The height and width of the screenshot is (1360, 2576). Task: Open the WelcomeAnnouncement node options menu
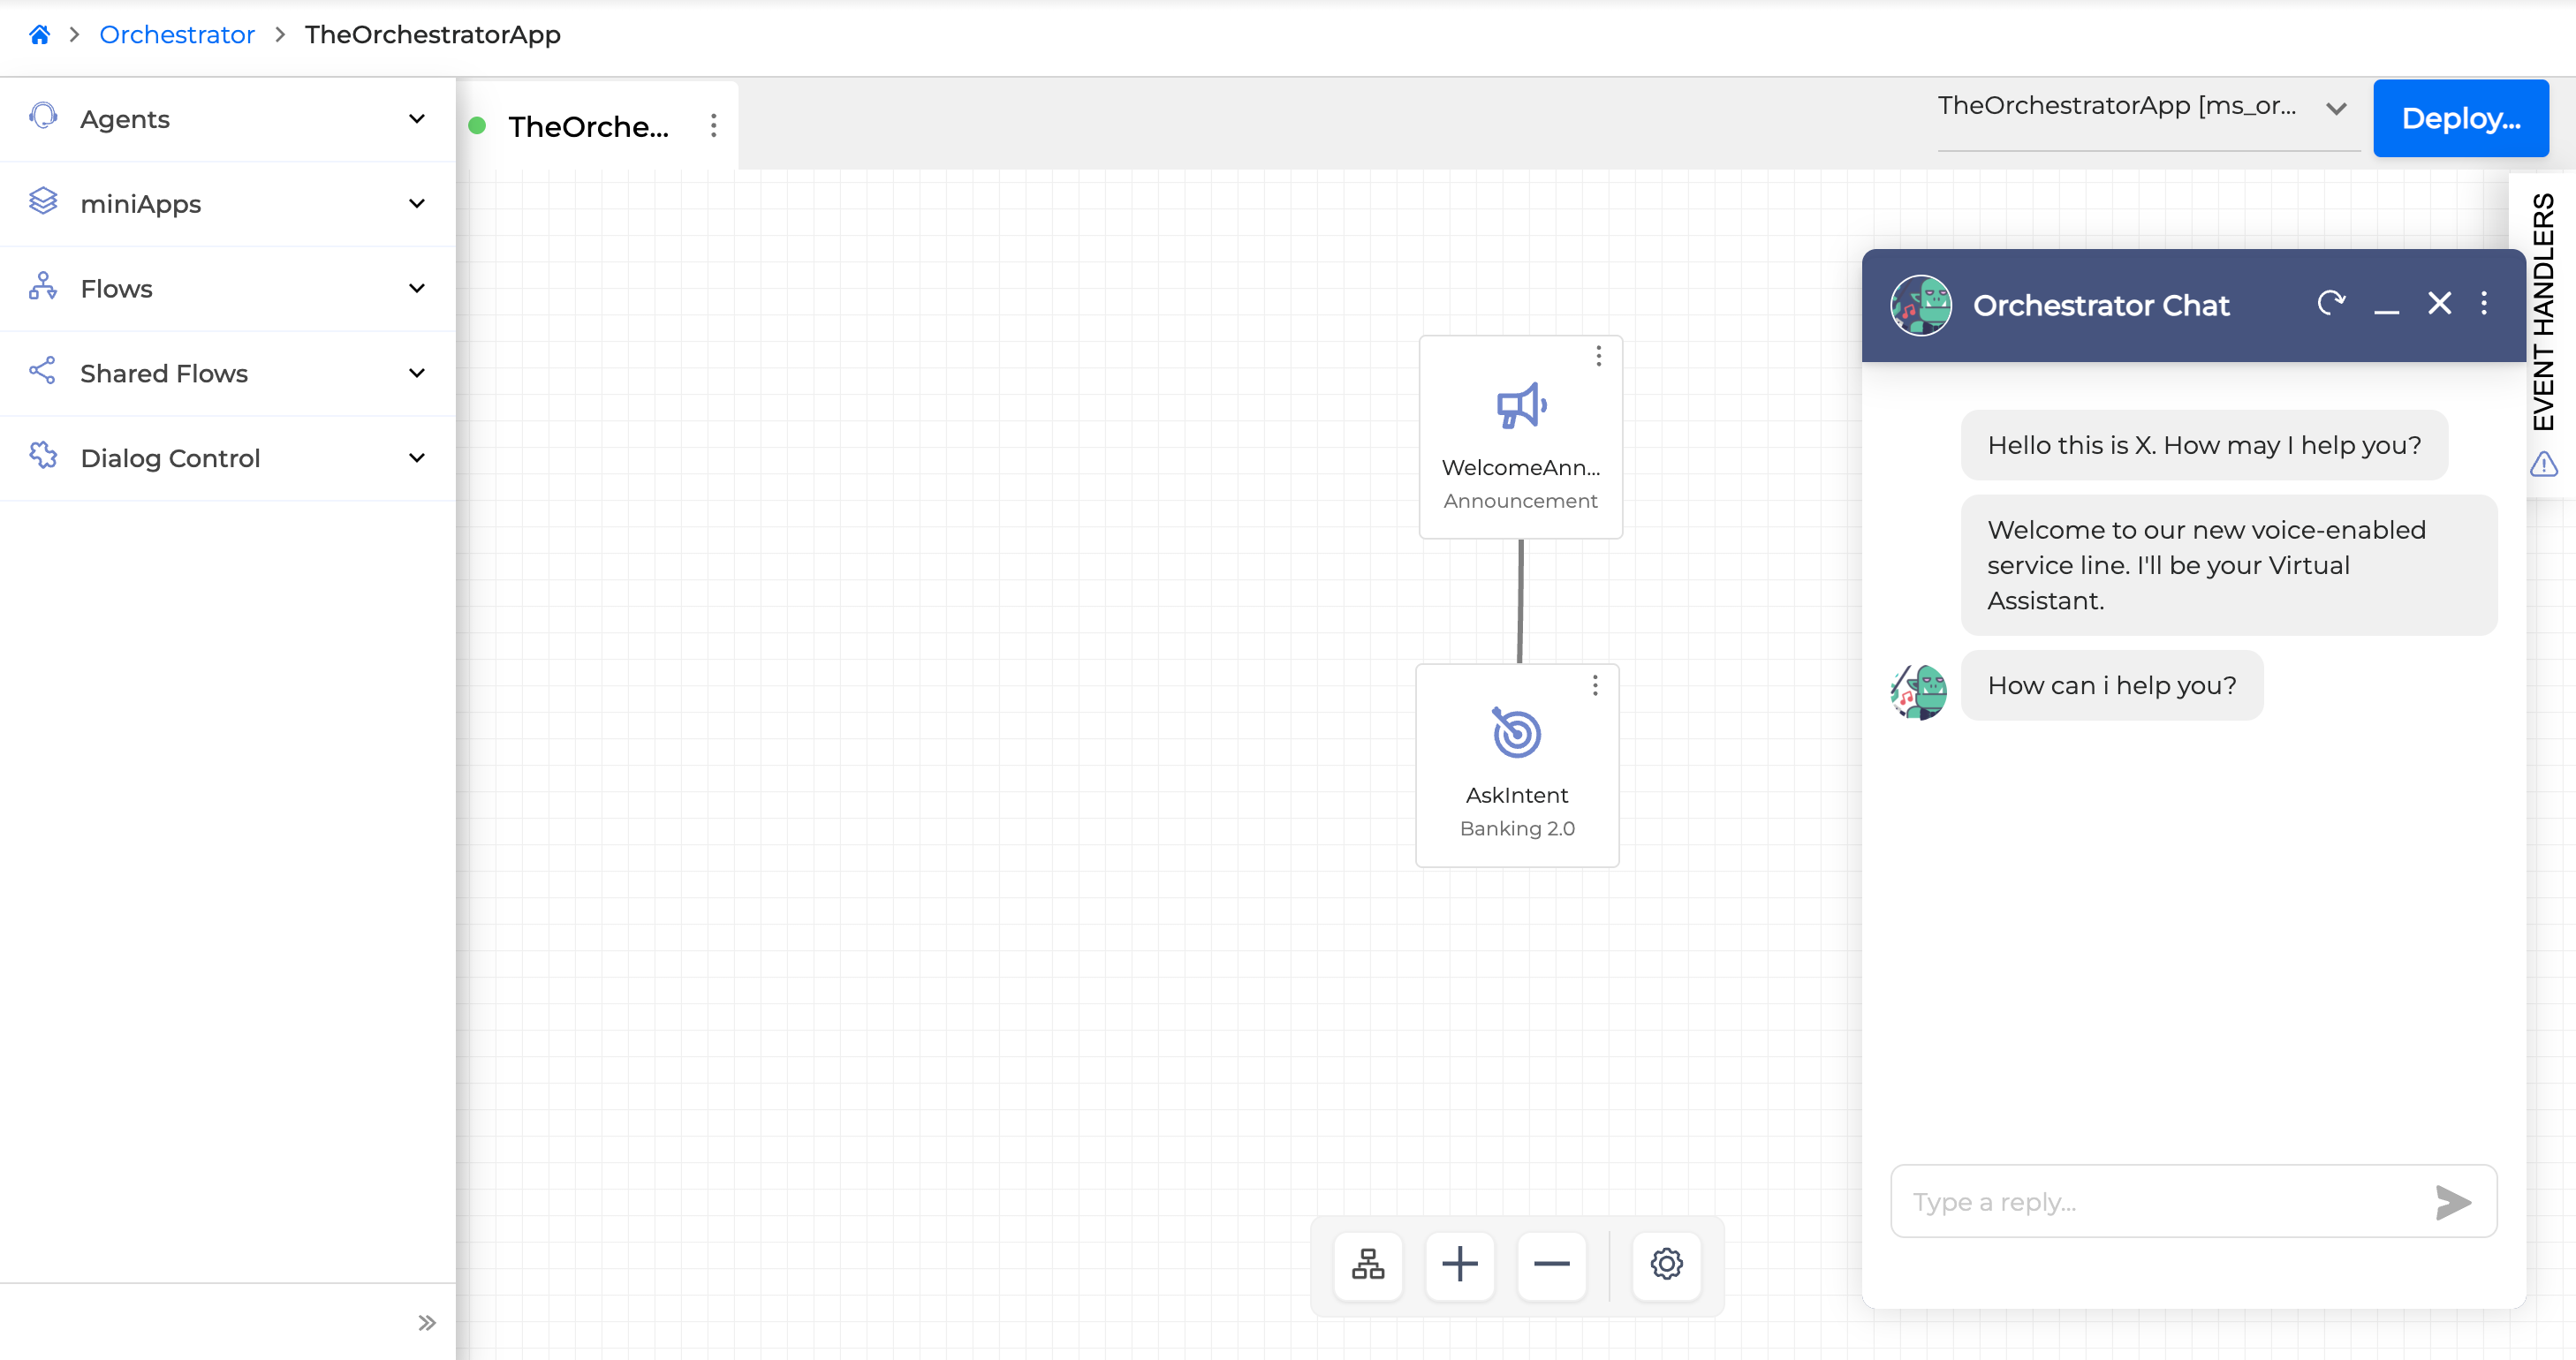click(1598, 356)
